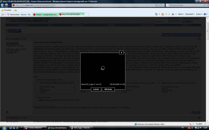Open the 100% zoom level dropdown

click(x=205, y=124)
